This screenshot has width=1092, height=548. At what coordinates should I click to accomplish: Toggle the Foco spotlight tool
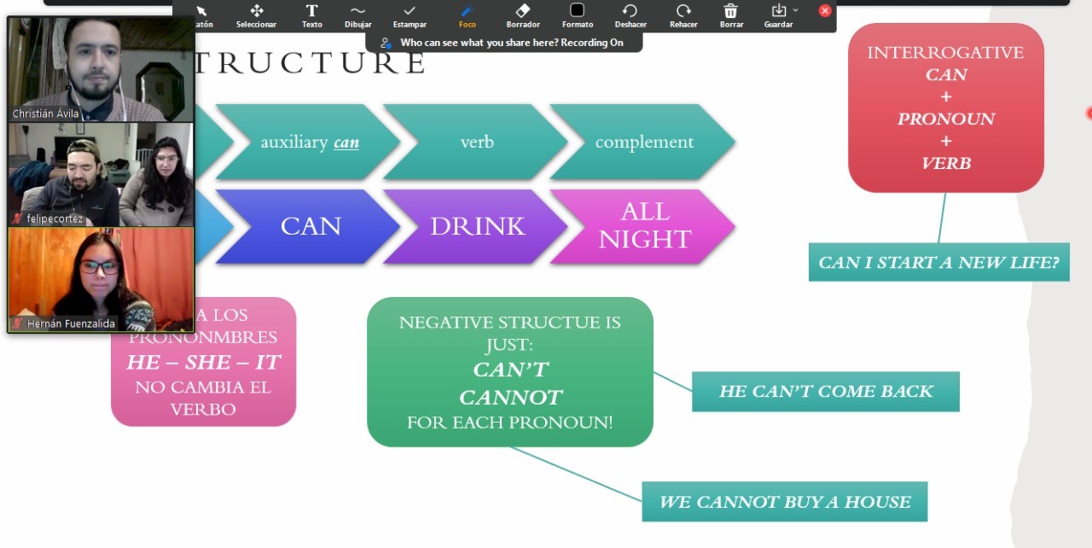coord(467,15)
